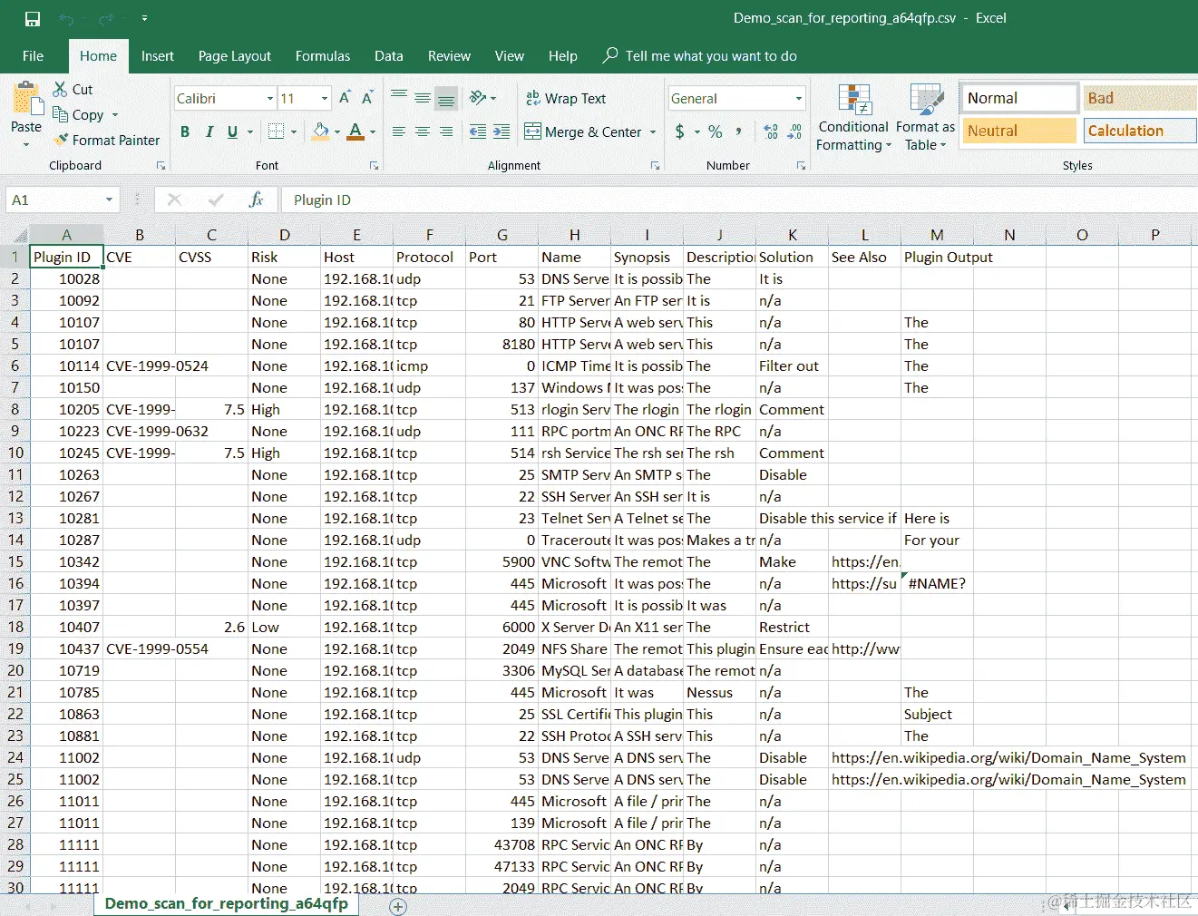Click Increase Indent icon
This screenshot has height=916, width=1198.
[502, 132]
